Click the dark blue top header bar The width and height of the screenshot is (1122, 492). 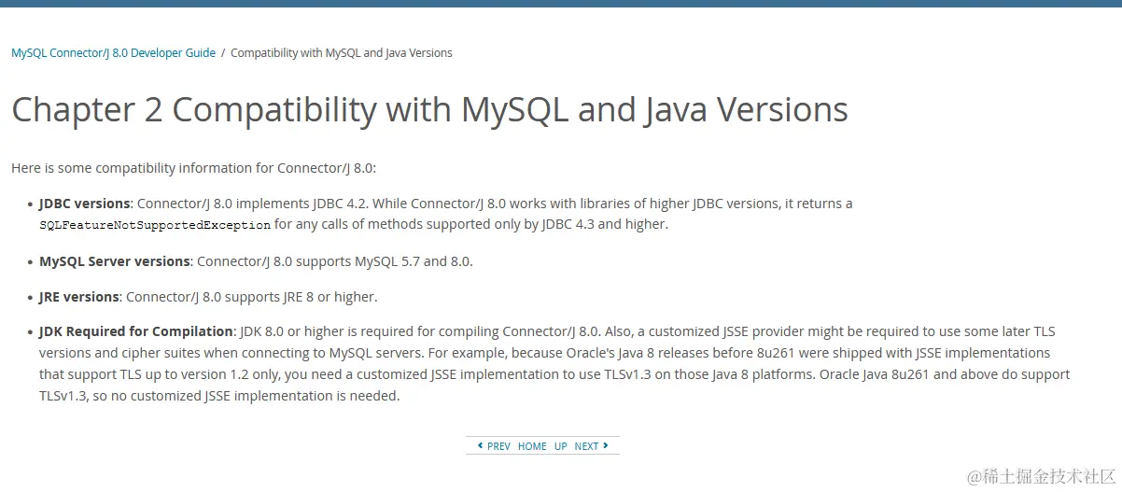coord(561,4)
